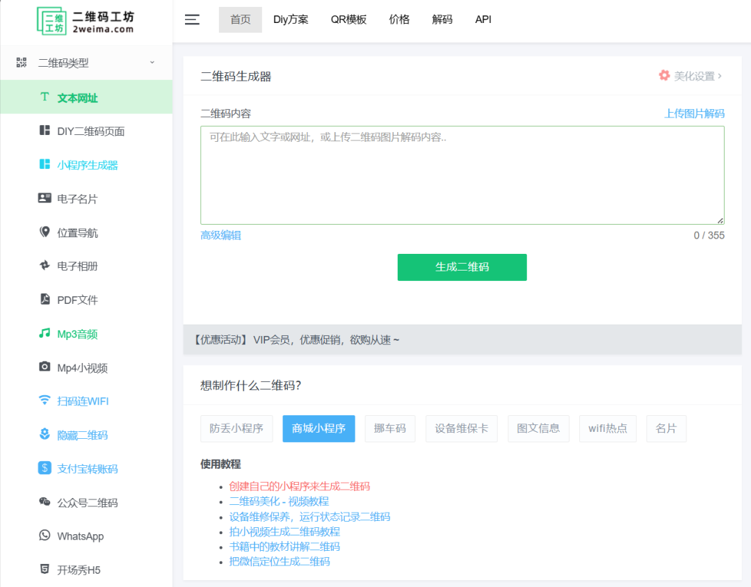Image resolution: width=751 pixels, height=587 pixels.
Task: Click the WhatsApp icon in sidebar
Action: tap(45, 536)
